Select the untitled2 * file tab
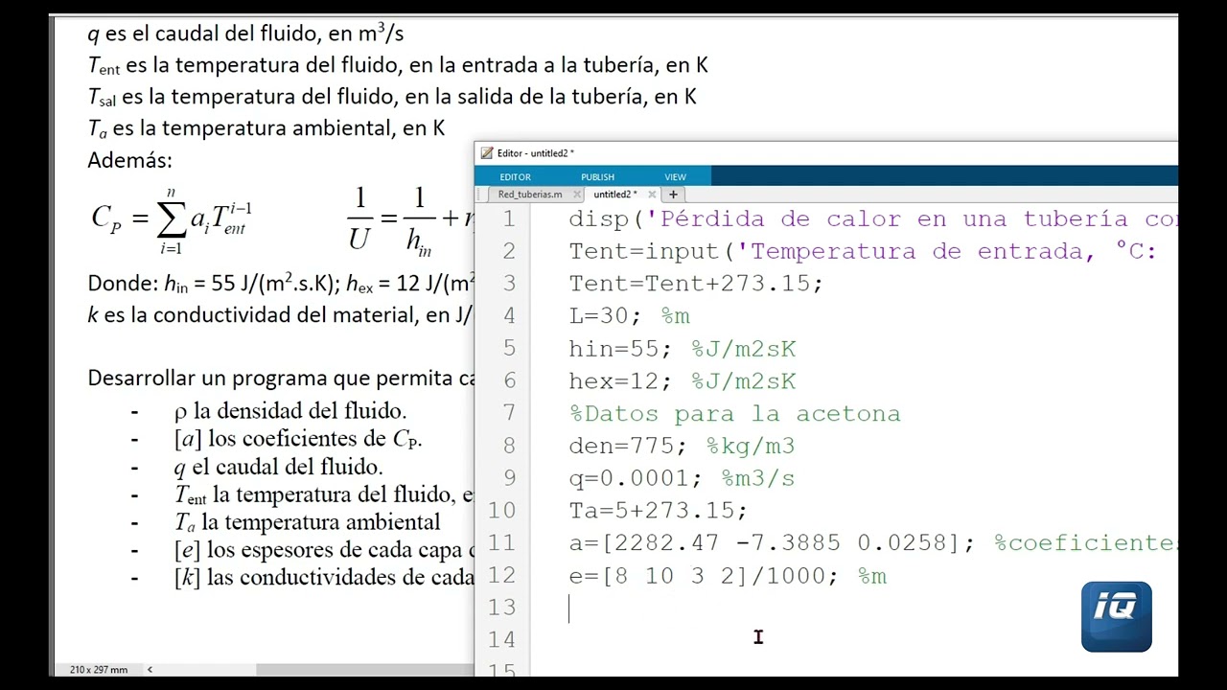This screenshot has width=1227, height=690. click(x=614, y=195)
